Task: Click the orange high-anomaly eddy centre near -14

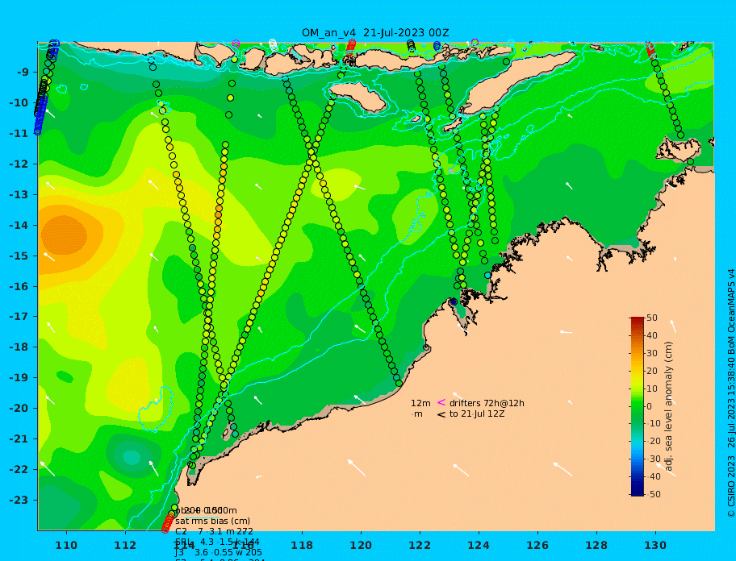Action: (64, 235)
